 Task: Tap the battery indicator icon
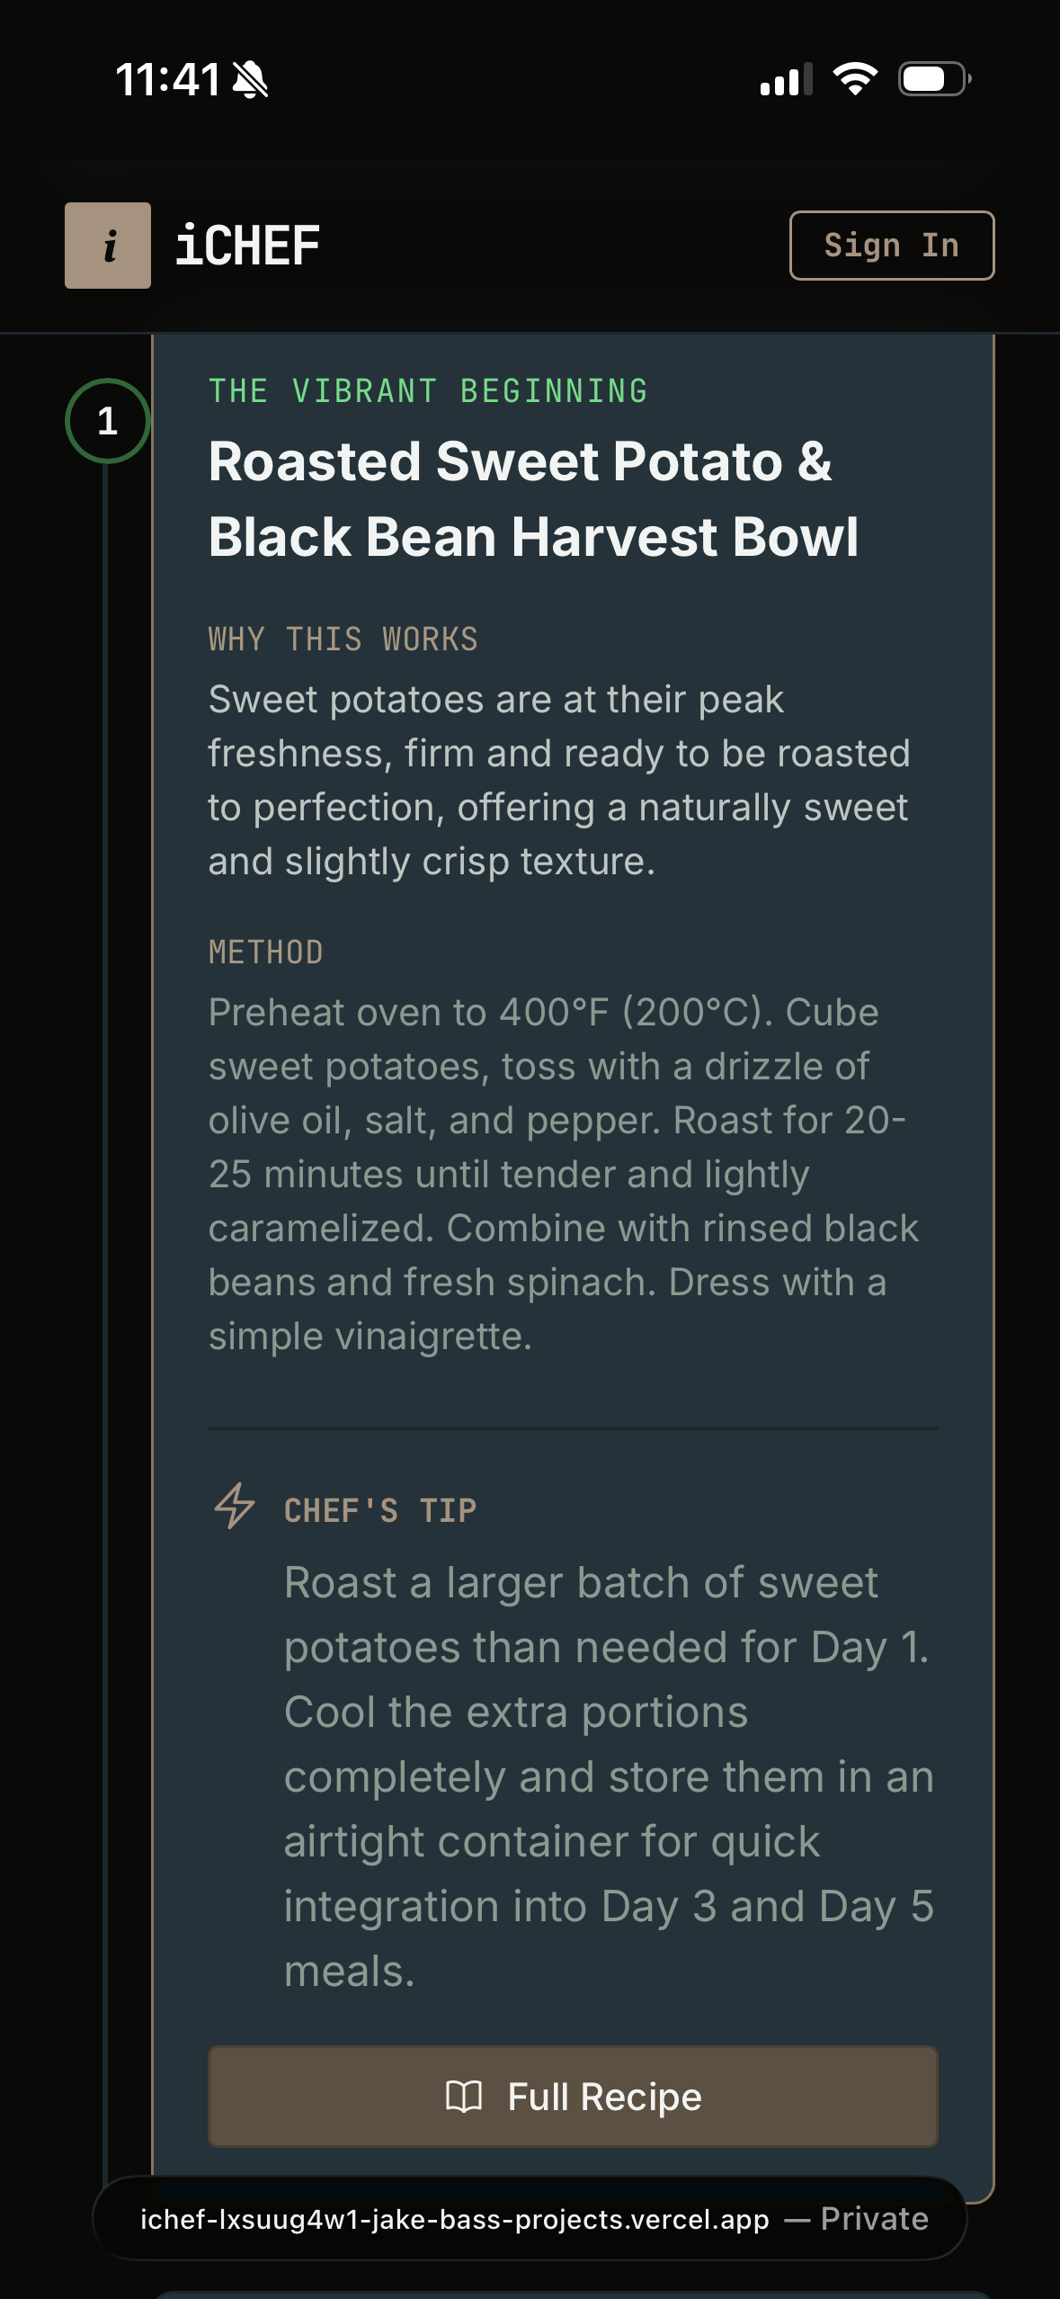tap(932, 80)
